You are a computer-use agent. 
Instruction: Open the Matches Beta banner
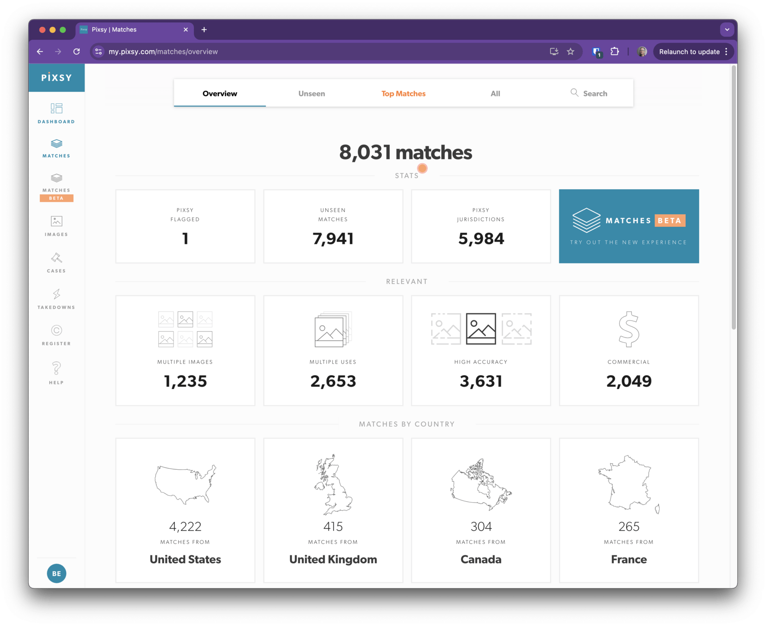click(629, 226)
